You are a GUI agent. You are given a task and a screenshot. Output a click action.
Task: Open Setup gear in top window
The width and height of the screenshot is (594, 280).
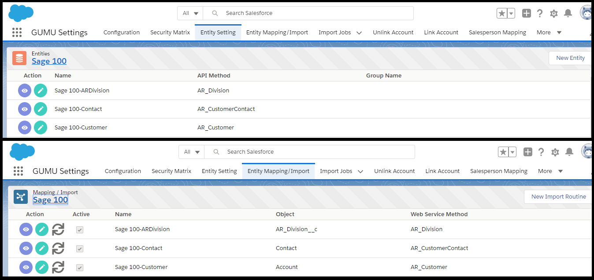point(554,14)
